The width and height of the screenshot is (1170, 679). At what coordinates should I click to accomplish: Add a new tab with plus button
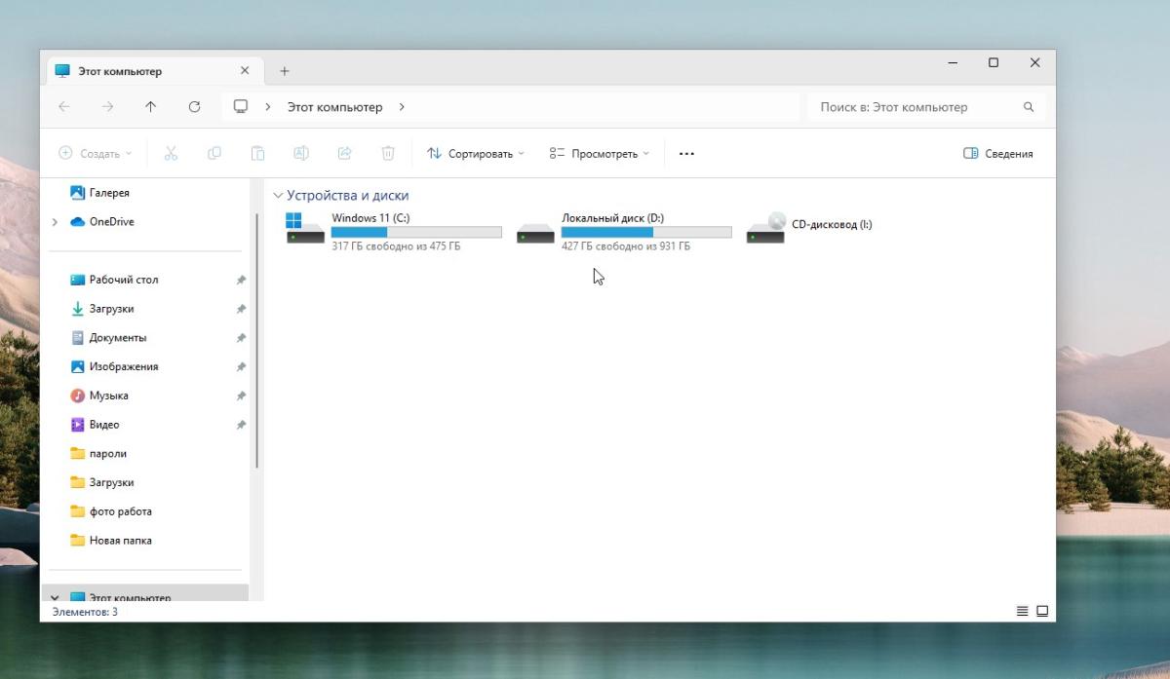click(x=285, y=71)
